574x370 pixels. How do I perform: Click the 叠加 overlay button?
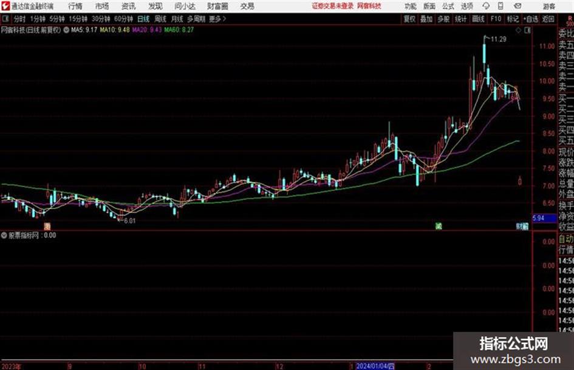[x=426, y=19]
